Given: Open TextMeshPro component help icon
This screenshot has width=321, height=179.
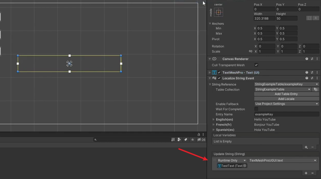Looking at the screenshot, I should coord(307,73).
